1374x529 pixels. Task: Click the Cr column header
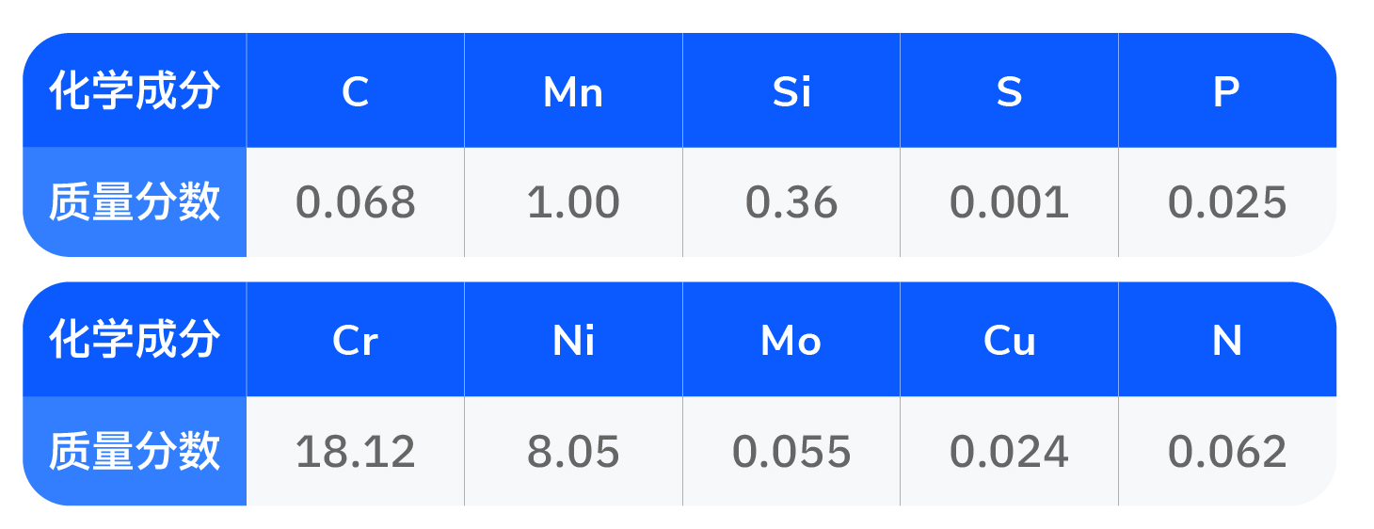355,340
